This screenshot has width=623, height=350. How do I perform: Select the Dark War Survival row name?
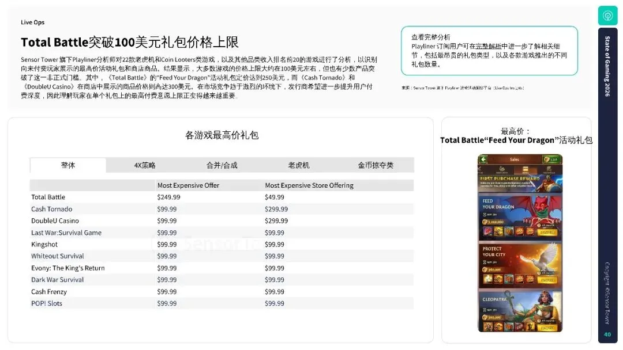(x=58, y=279)
